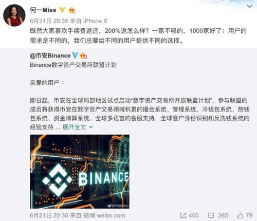The image size is (257, 221).
Task: Click the membership badge beside 何一Miss
Action: point(72,10)
